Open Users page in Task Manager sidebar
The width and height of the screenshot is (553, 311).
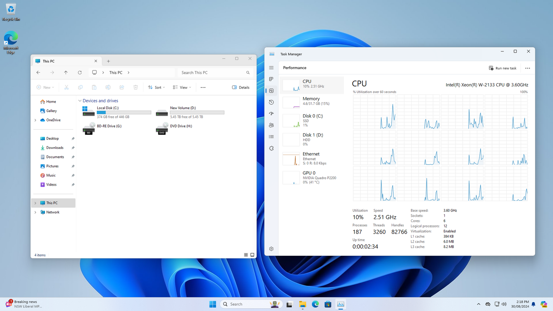pyautogui.click(x=271, y=125)
